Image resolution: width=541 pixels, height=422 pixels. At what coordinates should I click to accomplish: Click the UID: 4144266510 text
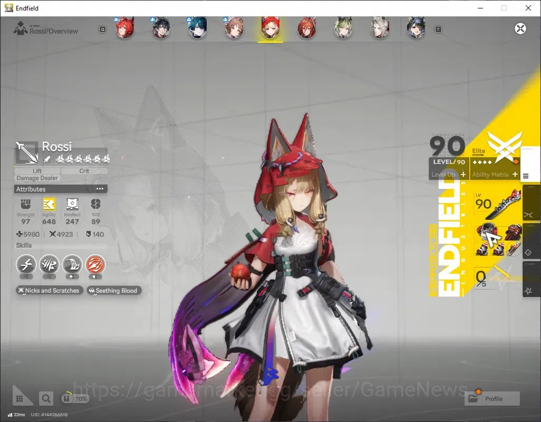(x=49, y=415)
